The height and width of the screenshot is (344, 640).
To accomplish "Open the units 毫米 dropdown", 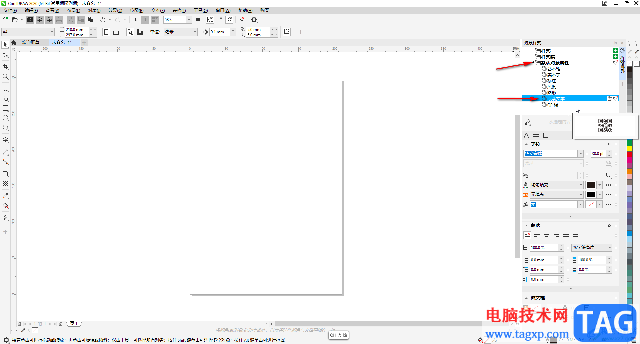I will [195, 32].
